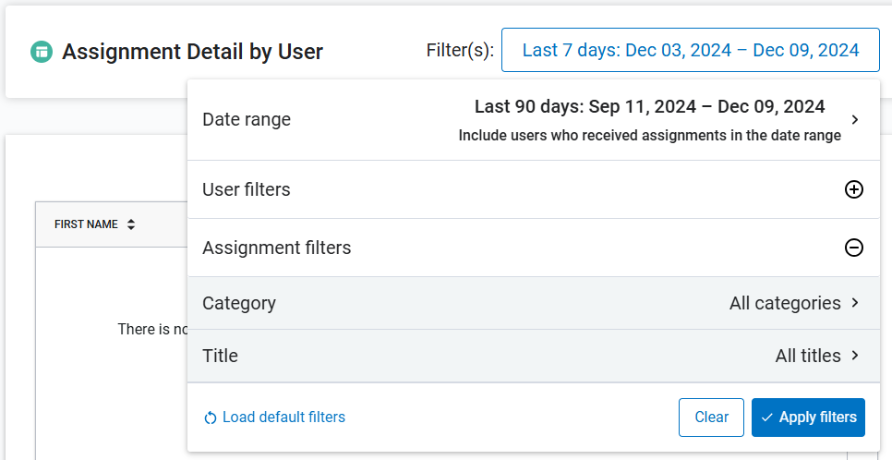
Task: Collapse the Assignment filters section label
Action: click(x=277, y=248)
